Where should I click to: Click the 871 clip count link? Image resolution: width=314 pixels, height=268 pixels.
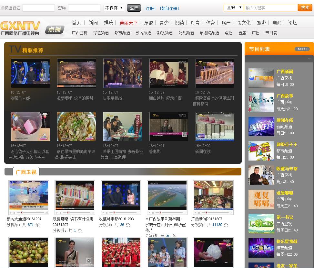[x=31, y=225]
